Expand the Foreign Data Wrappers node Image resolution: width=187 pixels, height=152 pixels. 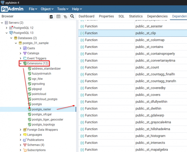click(x=21, y=130)
